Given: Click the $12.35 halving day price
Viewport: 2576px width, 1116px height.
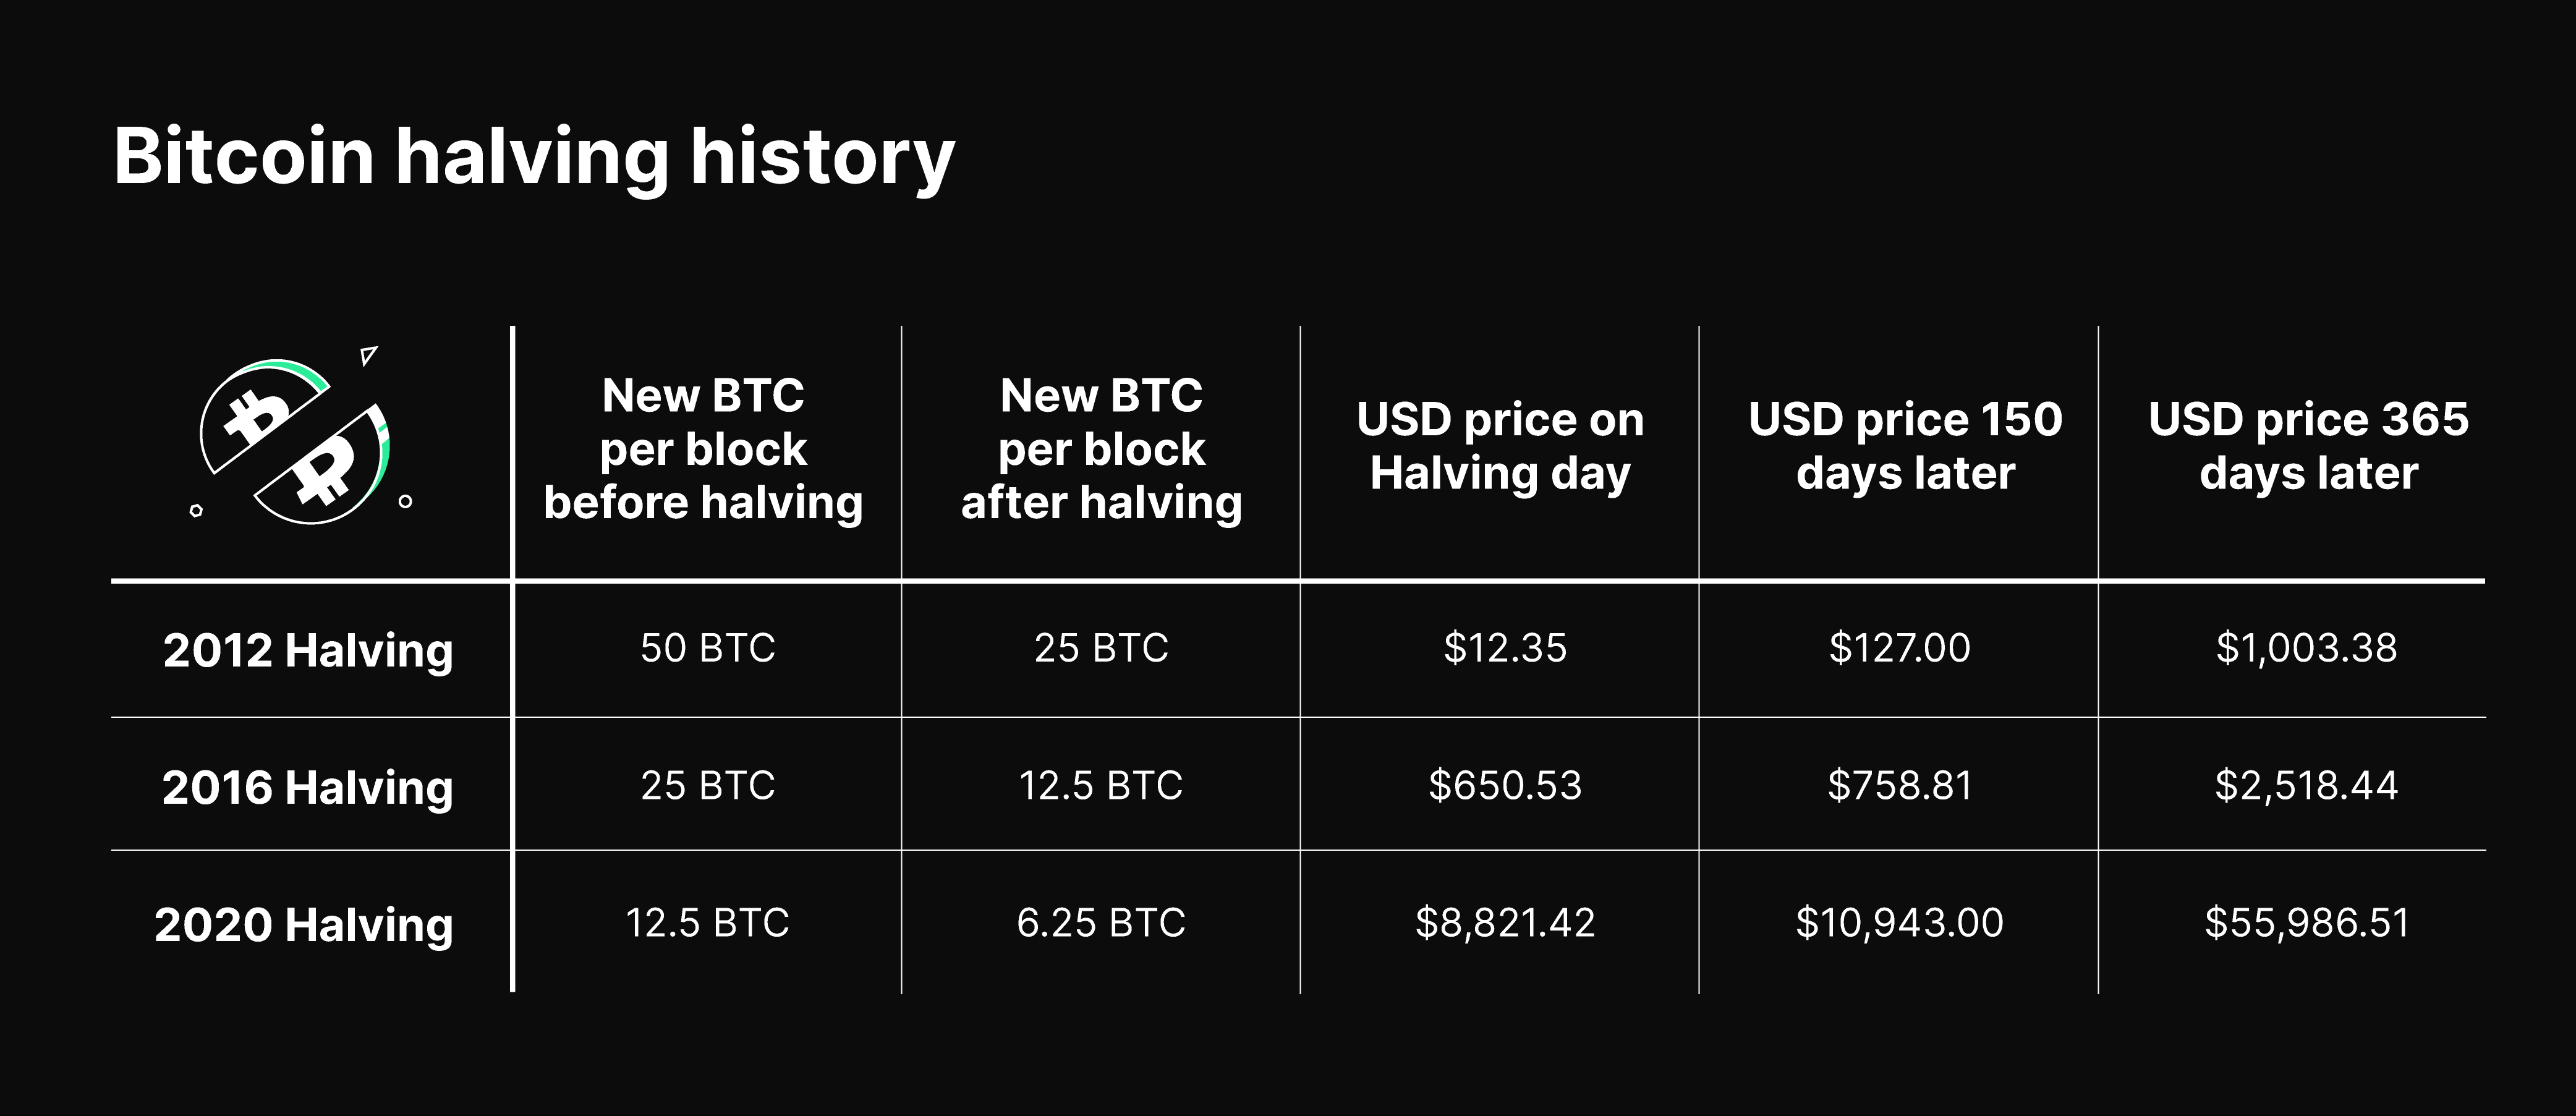Looking at the screenshot, I should tap(1505, 648).
